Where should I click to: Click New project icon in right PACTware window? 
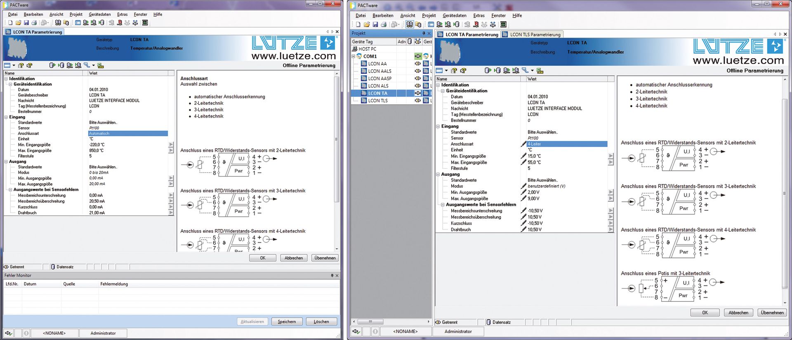(x=358, y=24)
